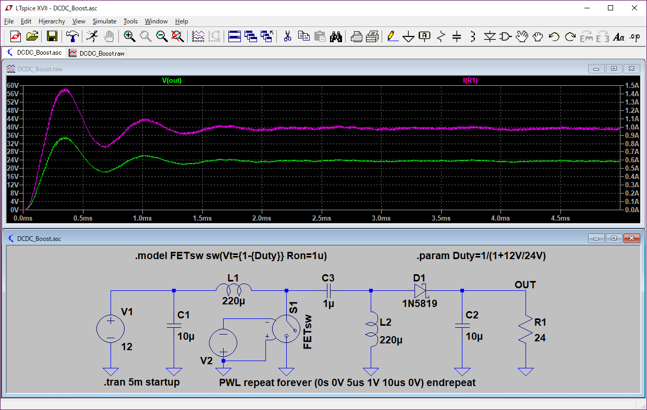This screenshot has height=410, width=647.
Task: Choose the Inductor tool in toolbar
Action: pyautogui.click(x=473, y=36)
